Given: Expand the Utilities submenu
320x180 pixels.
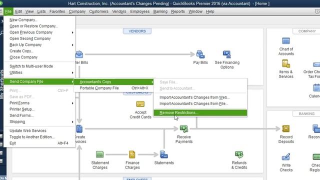Looking at the screenshot, I should click(x=39, y=72).
